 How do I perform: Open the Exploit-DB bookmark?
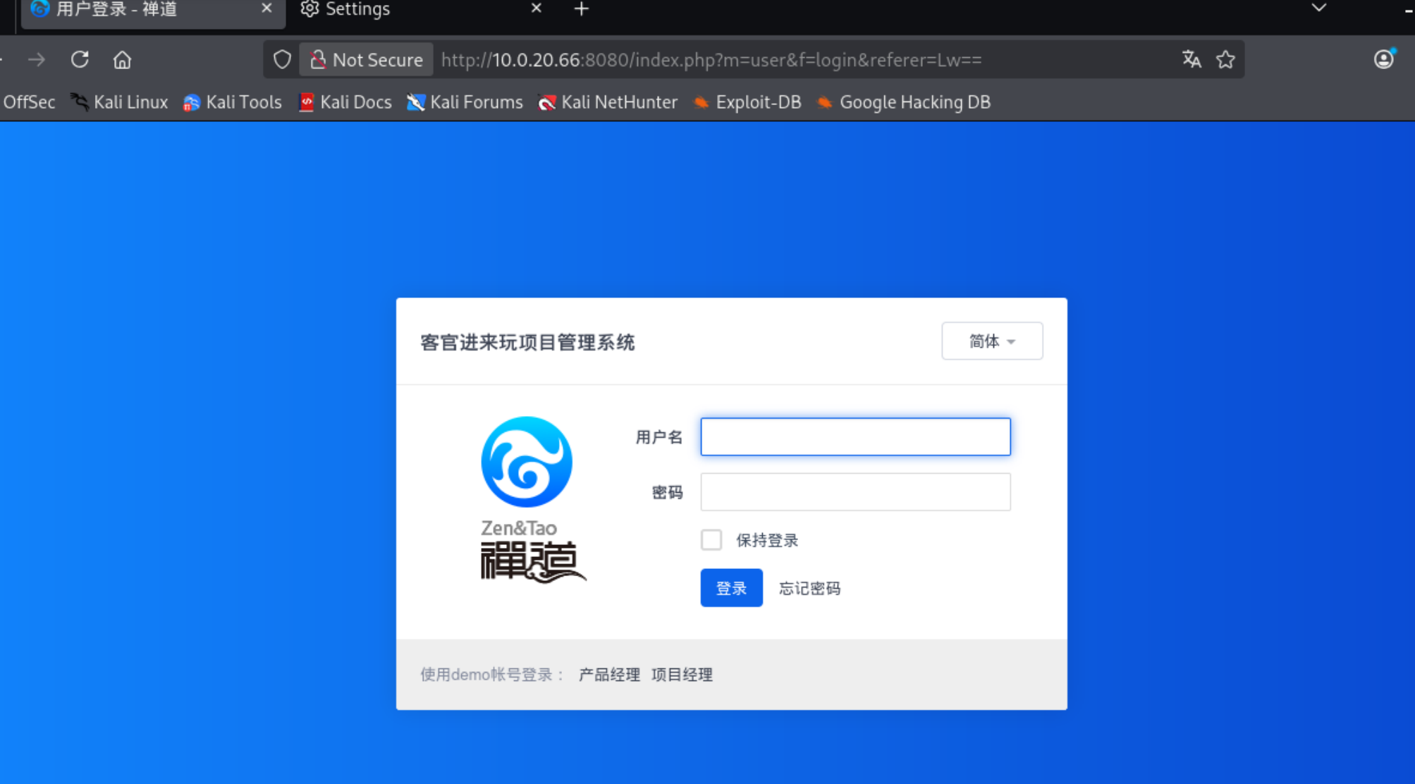pyautogui.click(x=747, y=102)
